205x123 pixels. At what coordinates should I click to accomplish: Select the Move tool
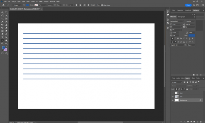(x=2, y=12)
